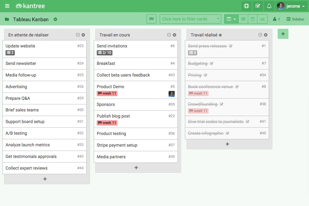Open the hamburger main menu
This screenshot has width=309, height=206.
coord(7,6)
